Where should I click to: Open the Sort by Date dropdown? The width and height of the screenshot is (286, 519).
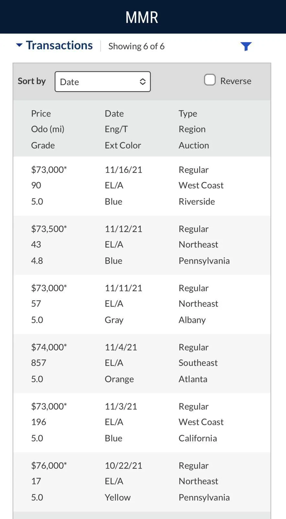(x=103, y=82)
